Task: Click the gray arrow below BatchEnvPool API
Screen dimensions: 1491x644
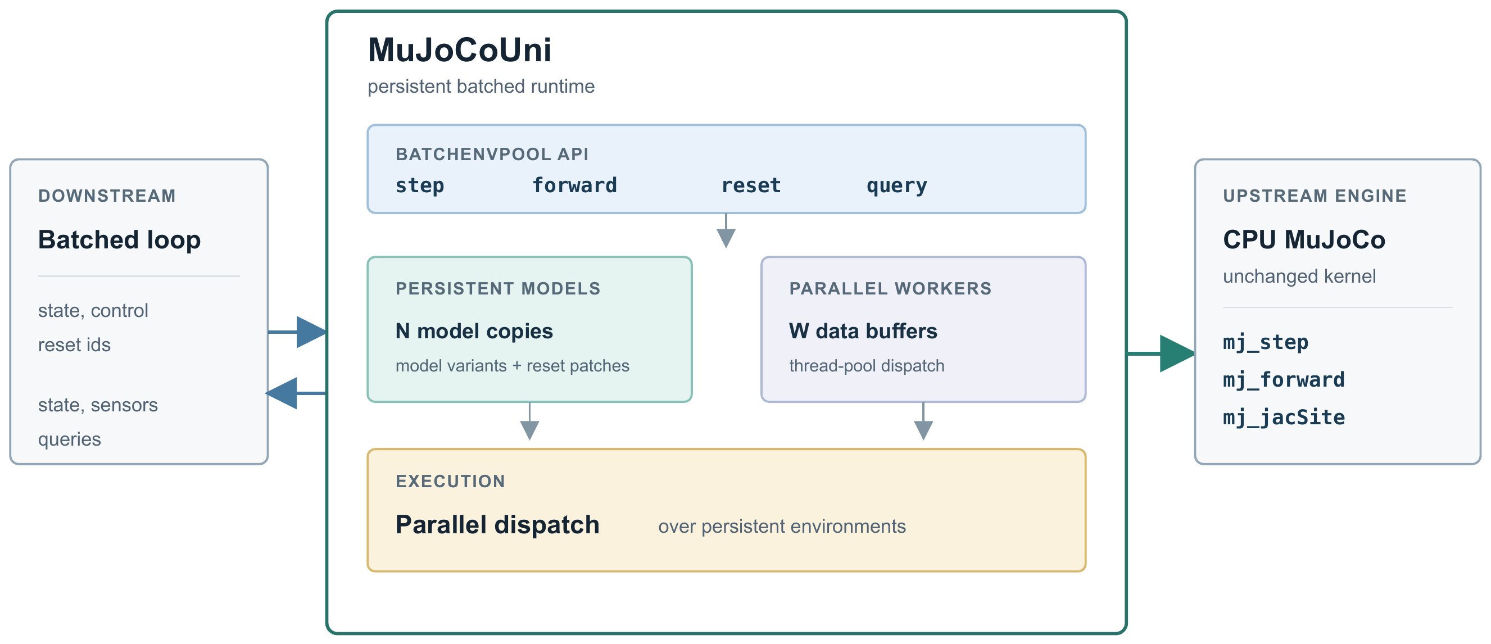Action: (x=726, y=230)
